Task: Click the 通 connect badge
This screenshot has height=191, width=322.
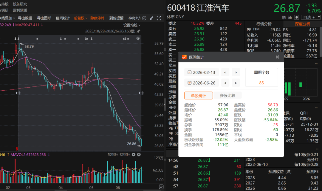Action: click(290, 18)
